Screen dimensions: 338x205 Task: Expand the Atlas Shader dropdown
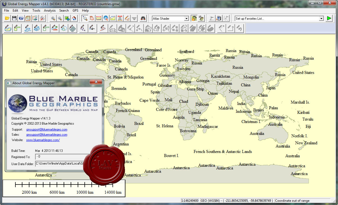(186, 19)
